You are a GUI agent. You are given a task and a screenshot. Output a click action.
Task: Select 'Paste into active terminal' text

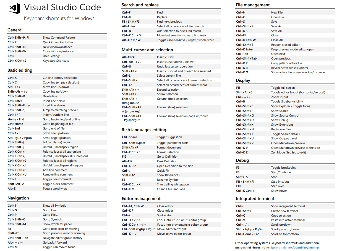(288, 220)
